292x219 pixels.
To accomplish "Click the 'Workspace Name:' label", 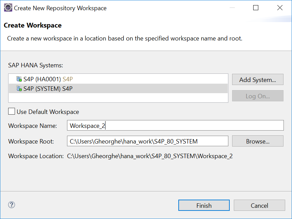I will click(x=33, y=126).
